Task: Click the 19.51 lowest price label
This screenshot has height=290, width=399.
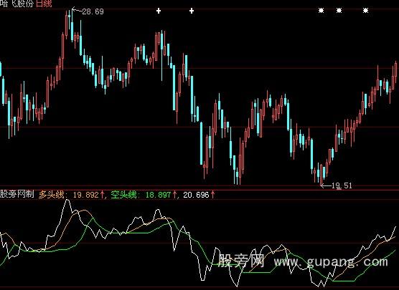Action: 342,185
